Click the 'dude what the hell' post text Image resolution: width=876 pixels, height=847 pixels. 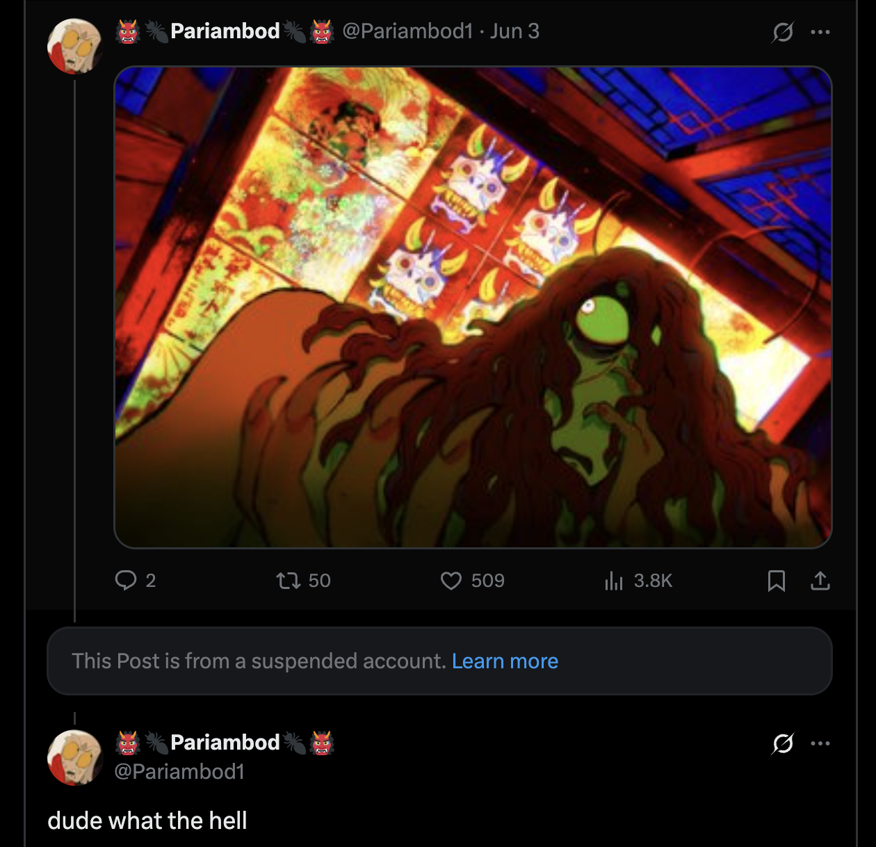click(x=147, y=821)
